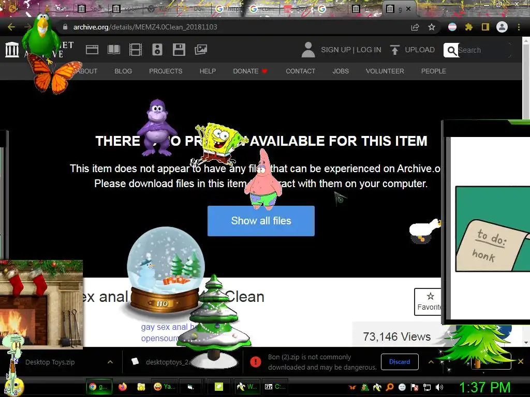
Task: Click the red warning icon on download bar
Action: [256, 362]
